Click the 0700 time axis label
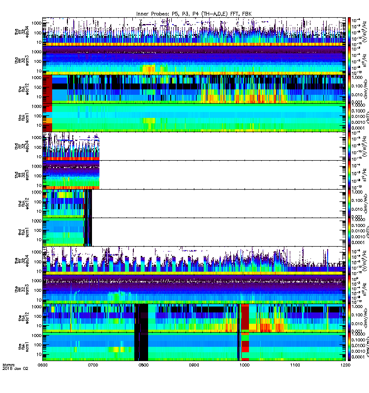Image resolution: width=369 pixels, height=393 pixels. pos(93,365)
